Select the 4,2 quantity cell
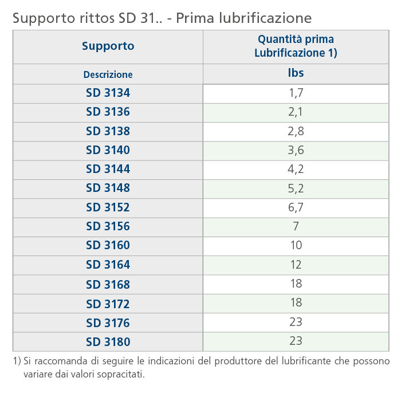The height and width of the screenshot is (401, 401). pos(296,169)
